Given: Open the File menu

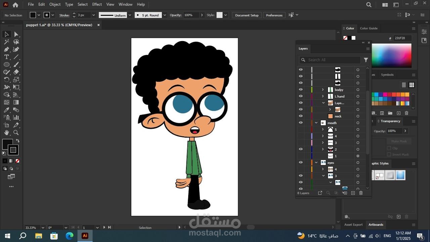Looking at the screenshot, I should pos(31,4).
